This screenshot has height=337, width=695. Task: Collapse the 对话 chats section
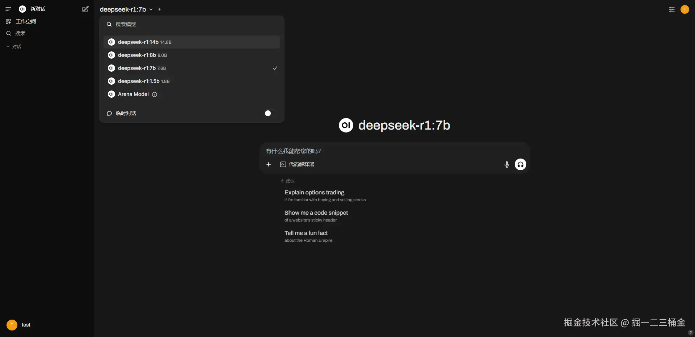click(x=14, y=47)
